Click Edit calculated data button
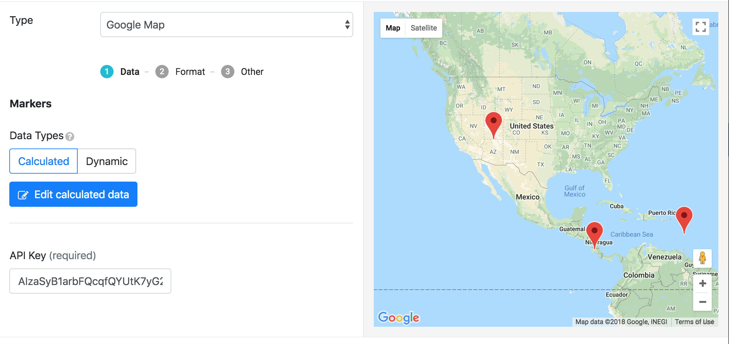 point(73,195)
